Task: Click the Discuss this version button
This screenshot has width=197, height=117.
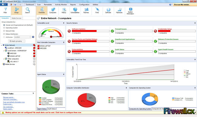Action: coord(182,5)
